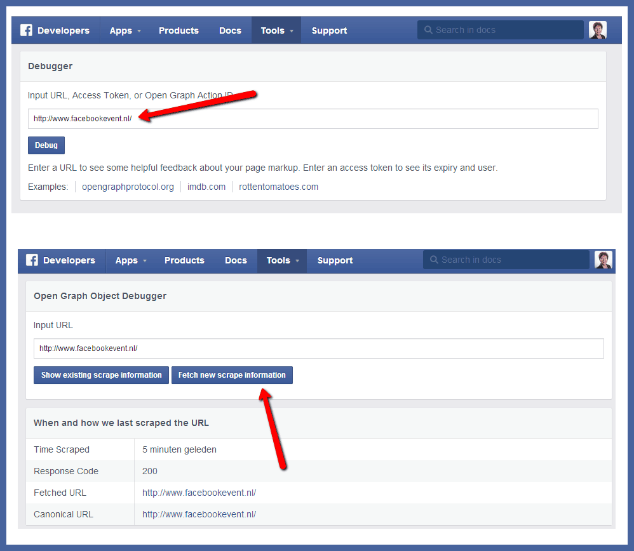Viewport: 634px width, 551px height.
Task: Open Support menu on the Debugger page
Action: (x=329, y=30)
